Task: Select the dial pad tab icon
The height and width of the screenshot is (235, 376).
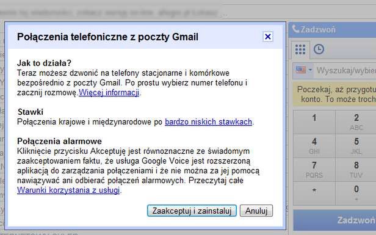Action: (x=300, y=49)
